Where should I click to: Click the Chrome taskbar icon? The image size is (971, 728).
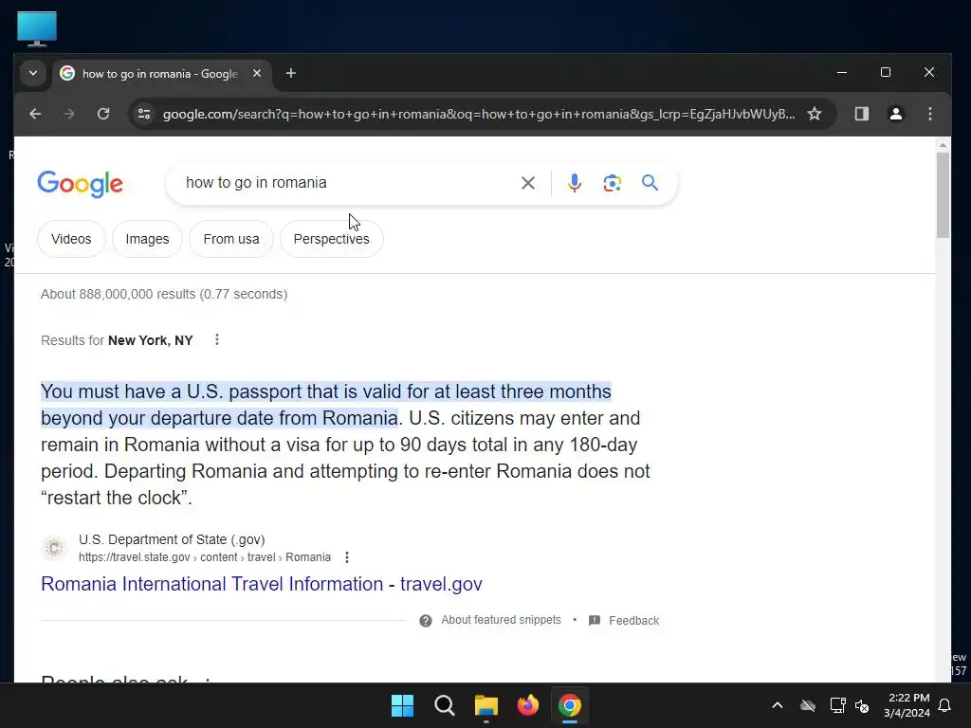[569, 705]
